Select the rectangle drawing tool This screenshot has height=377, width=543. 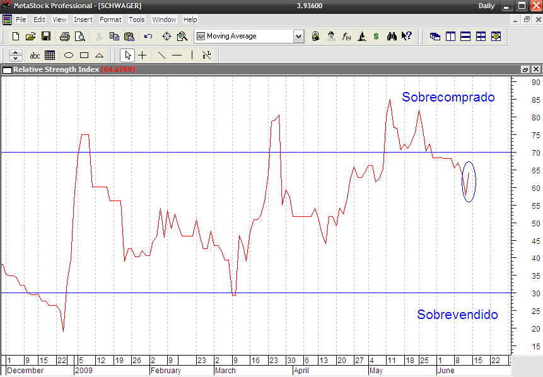coord(84,55)
